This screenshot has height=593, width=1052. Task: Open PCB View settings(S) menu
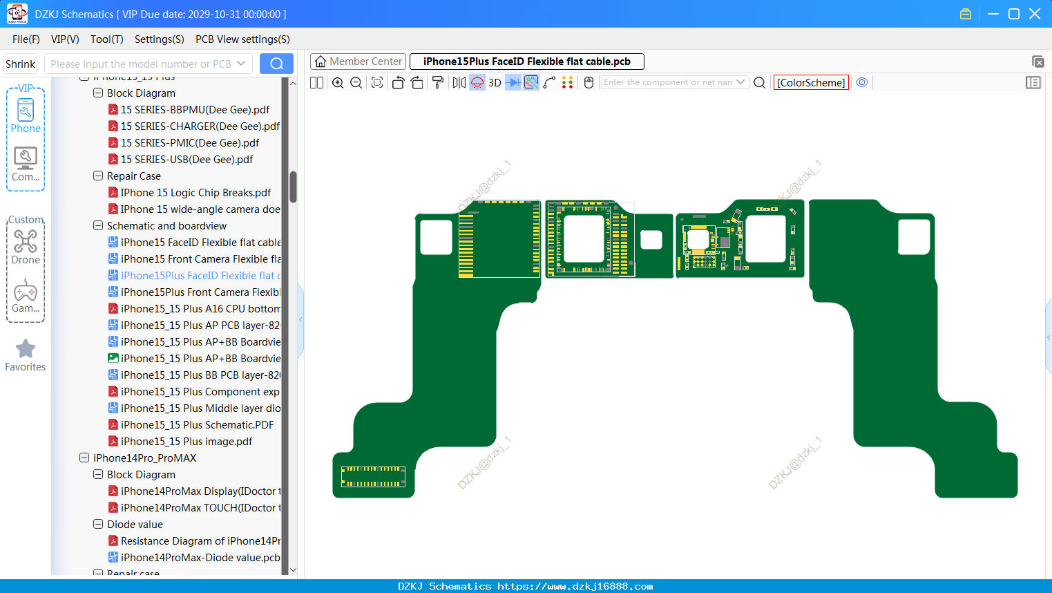[242, 39]
